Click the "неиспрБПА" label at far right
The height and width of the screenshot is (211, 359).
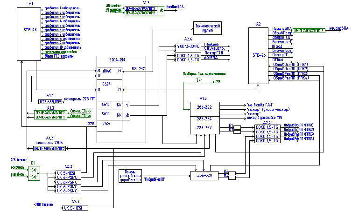coord(339,28)
